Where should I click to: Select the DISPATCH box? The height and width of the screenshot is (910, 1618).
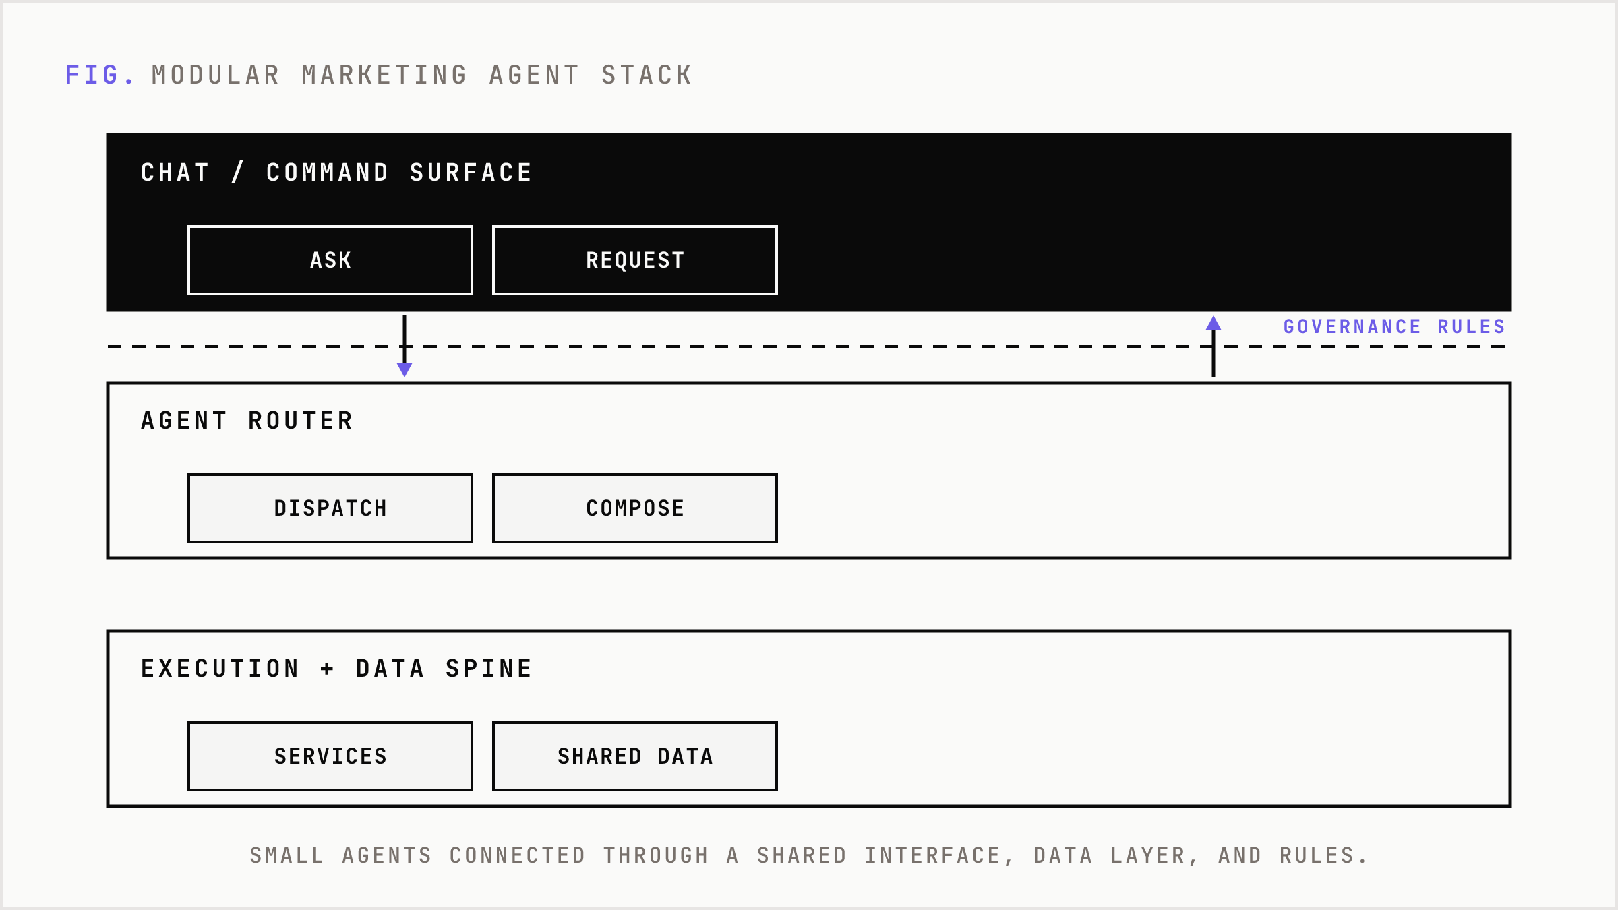point(330,508)
